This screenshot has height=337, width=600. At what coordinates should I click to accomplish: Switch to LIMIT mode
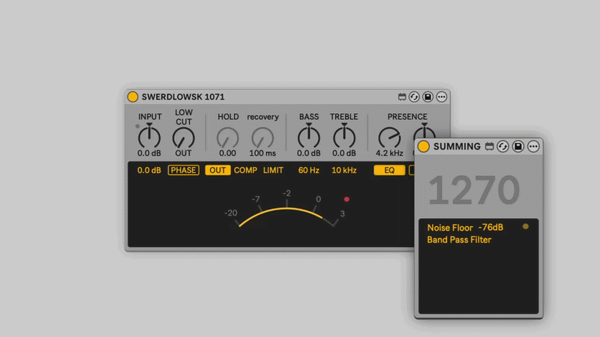point(273,170)
